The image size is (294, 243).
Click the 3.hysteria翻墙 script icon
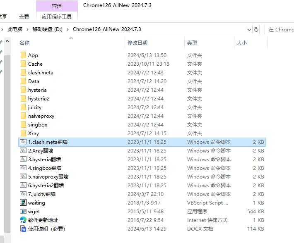(23, 159)
